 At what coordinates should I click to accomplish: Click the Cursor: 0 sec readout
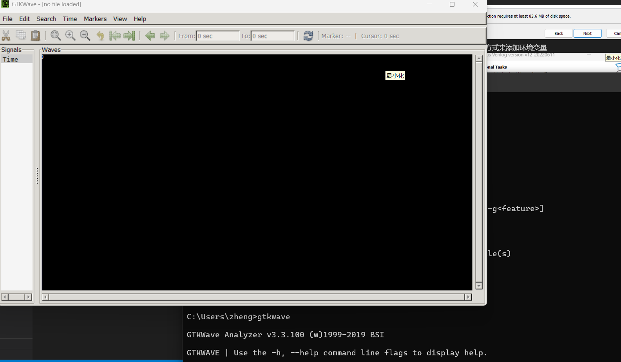pyautogui.click(x=380, y=36)
